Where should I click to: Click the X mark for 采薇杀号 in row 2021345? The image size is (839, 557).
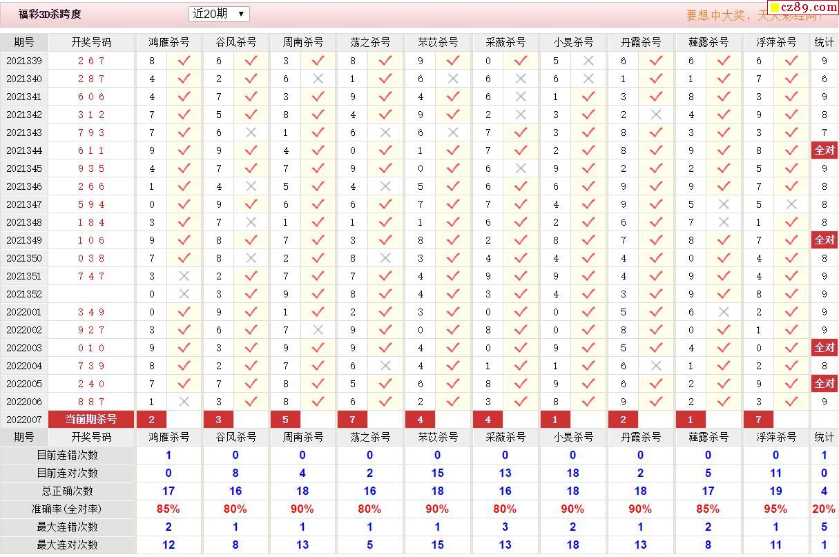[x=521, y=168]
